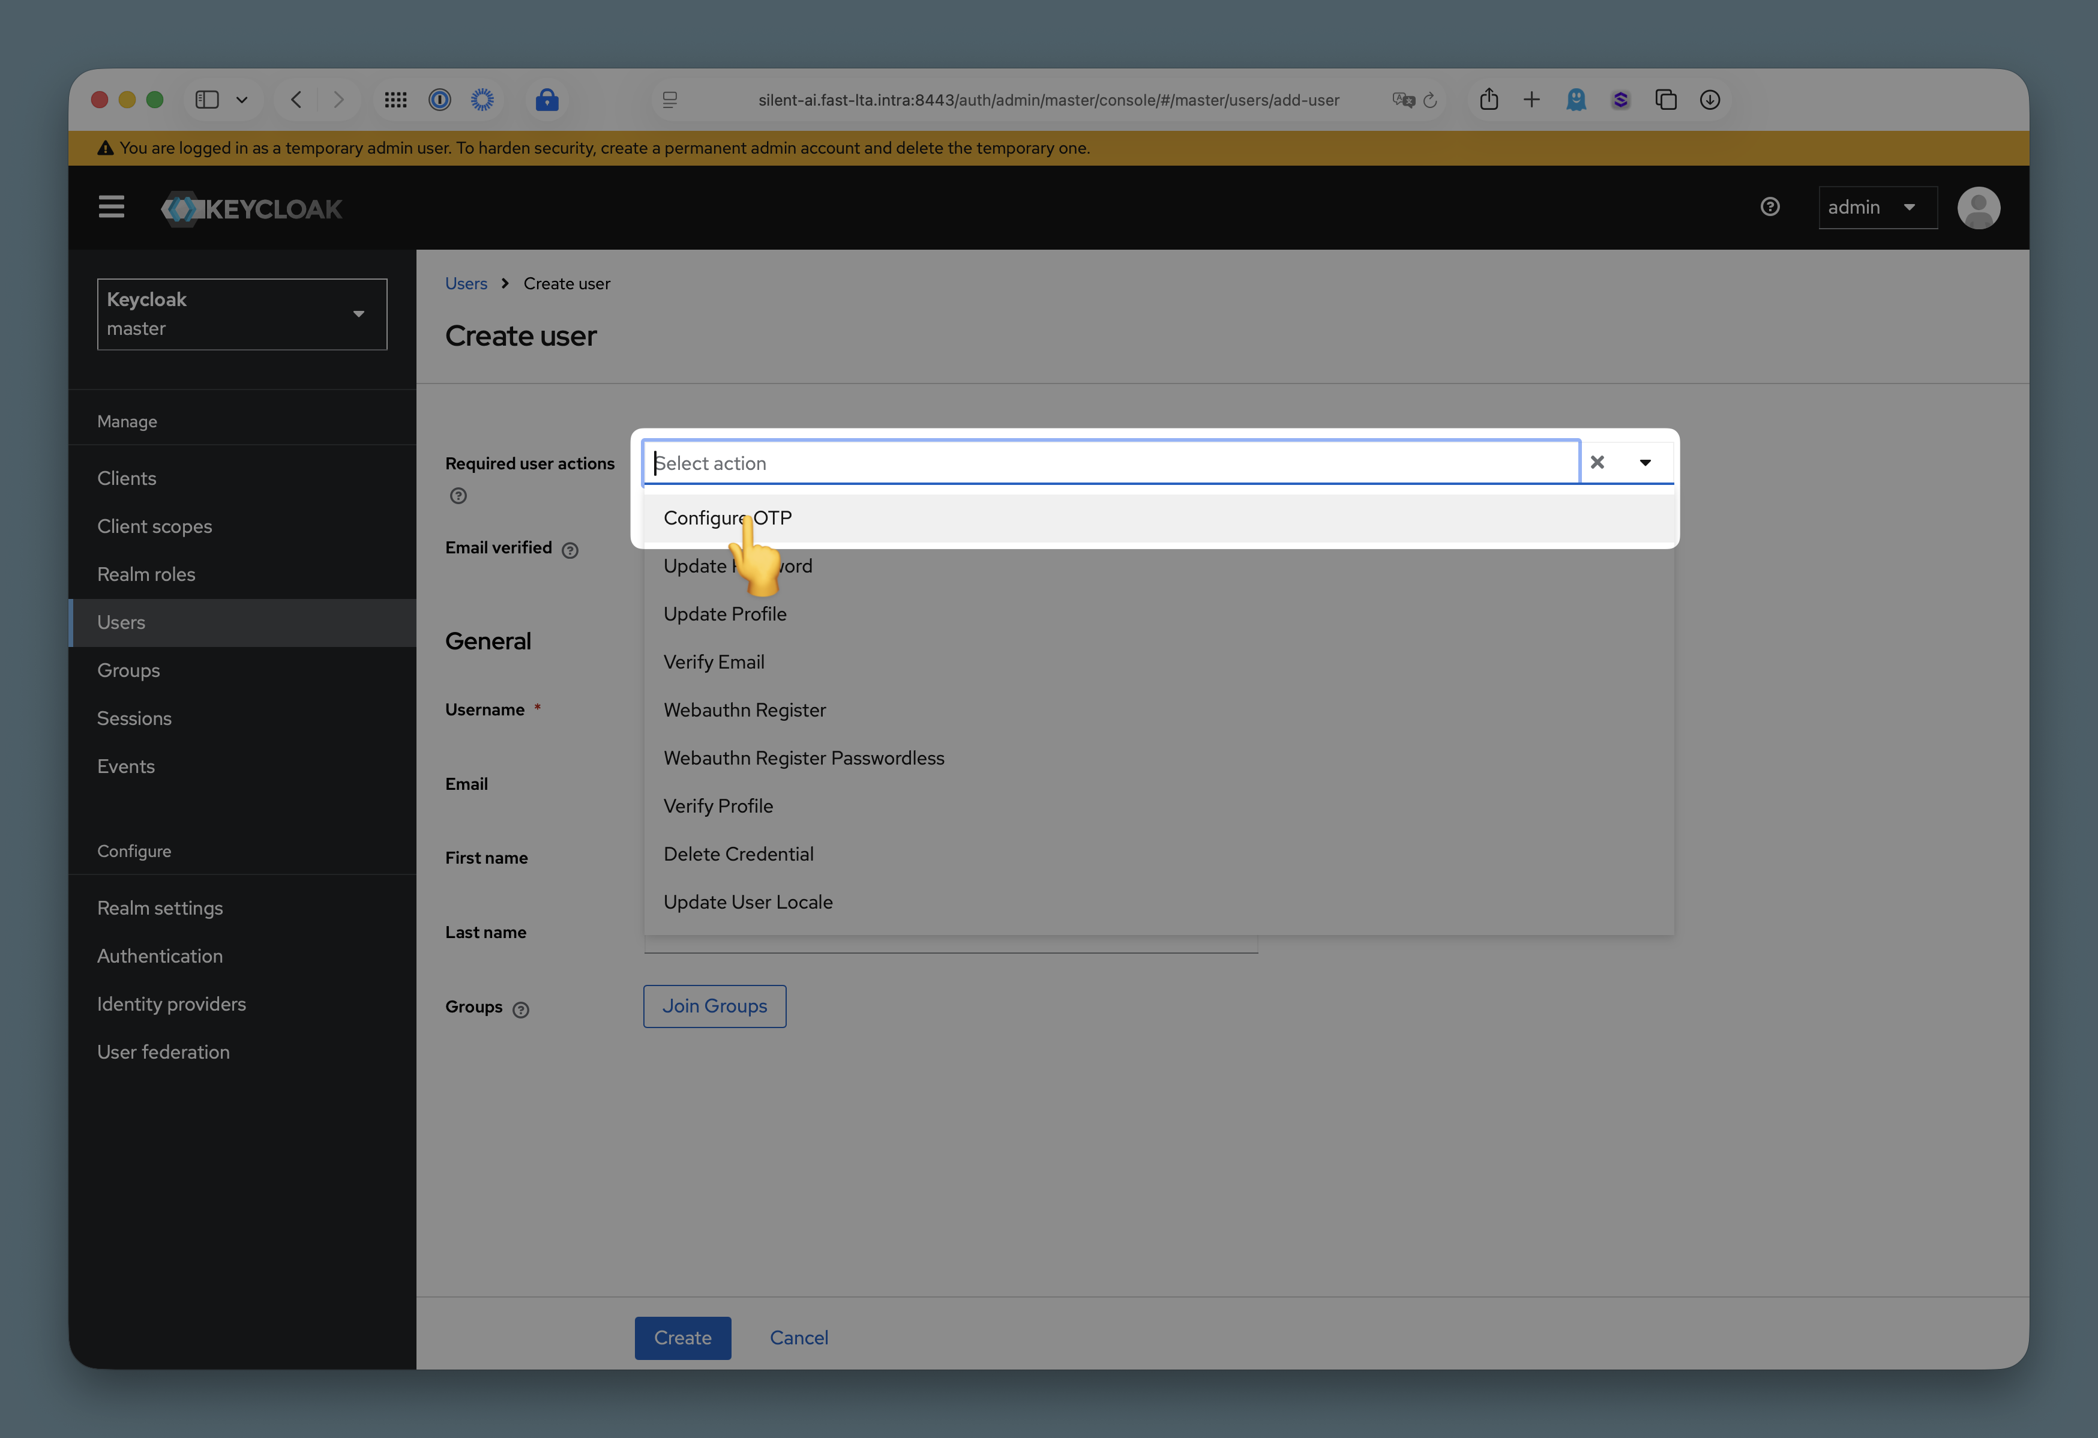The height and width of the screenshot is (1438, 2098).
Task: Click the Create button
Action: click(682, 1338)
